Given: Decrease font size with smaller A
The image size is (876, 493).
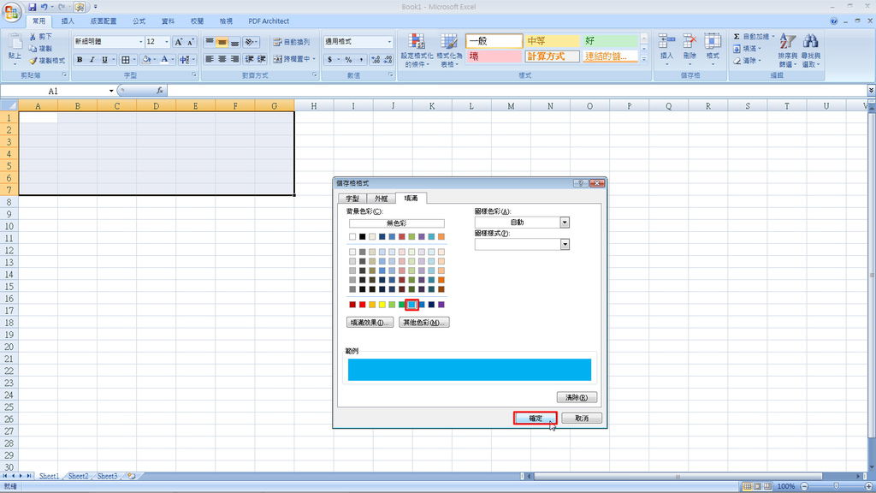Looking at the screenshot, I should point(191,42).
